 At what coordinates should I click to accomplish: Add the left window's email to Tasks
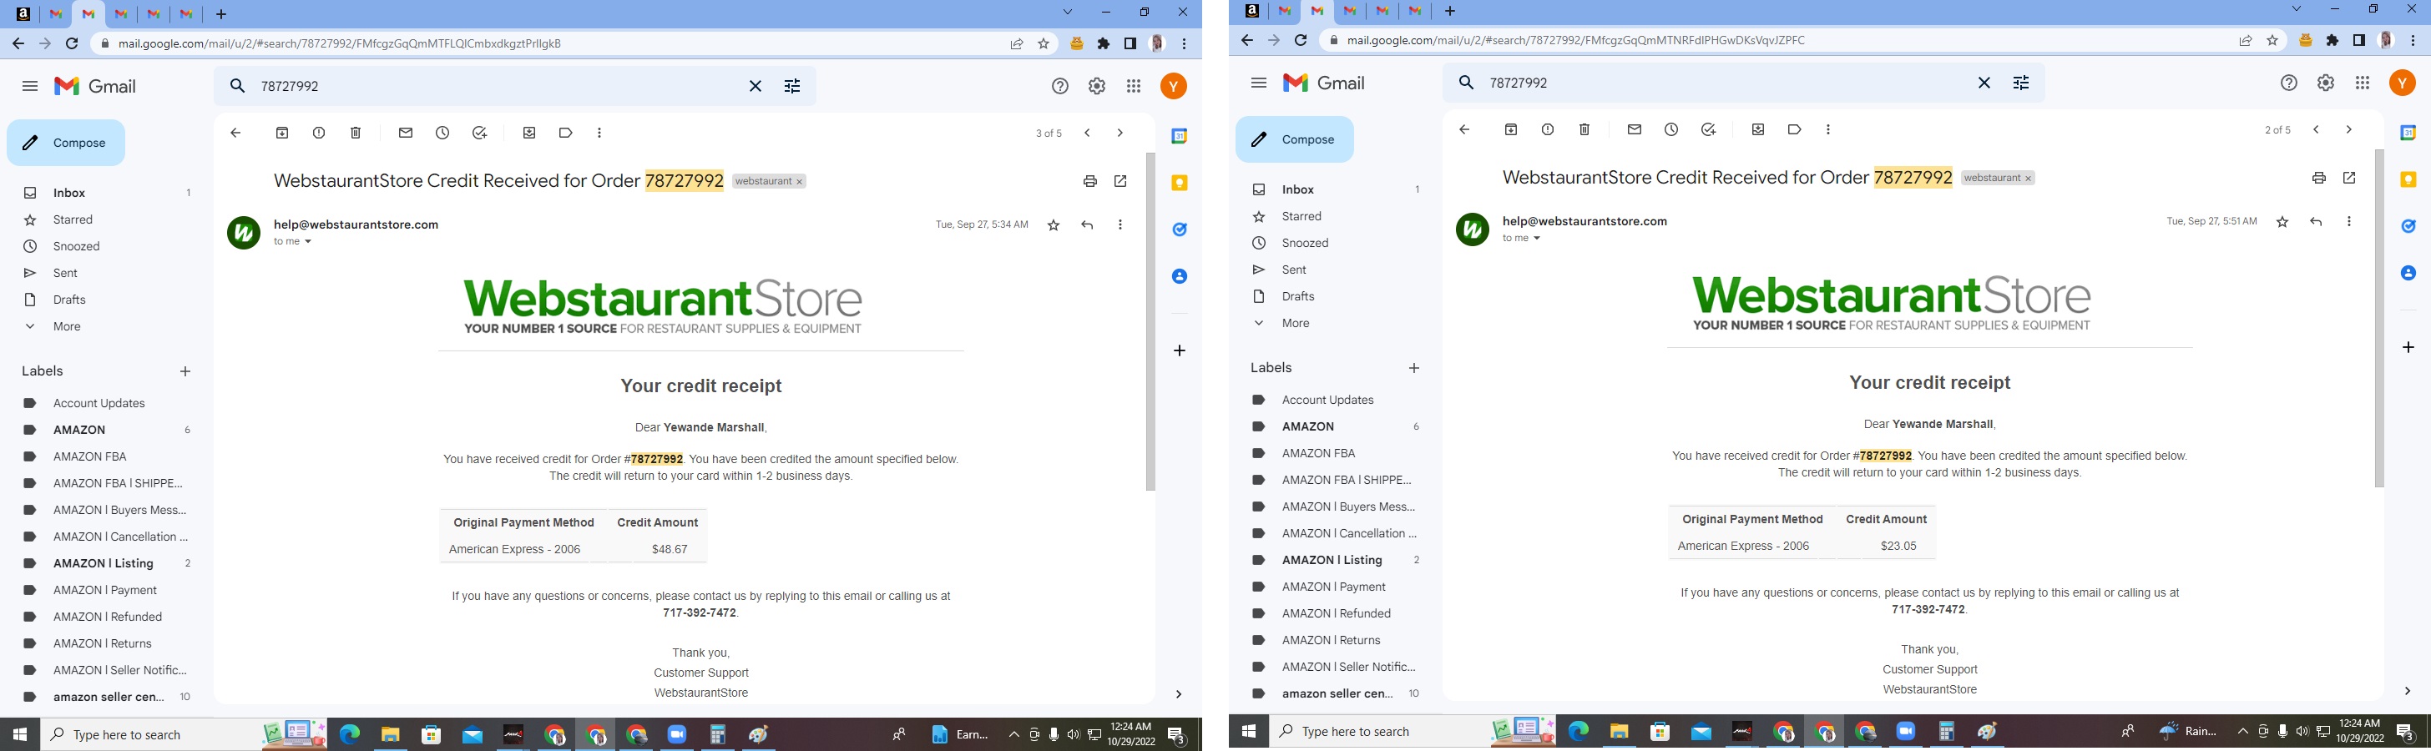479,133
